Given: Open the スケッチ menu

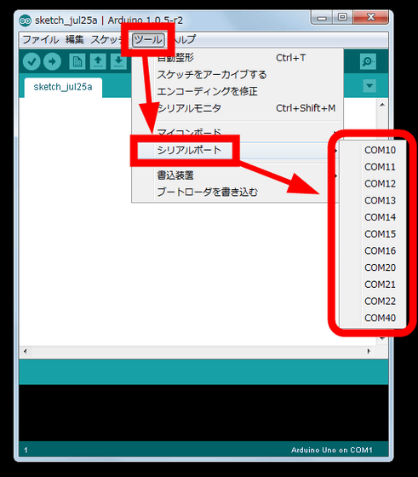Looking at the screenshot, I should pyautogui.click(x=106, y=39).
